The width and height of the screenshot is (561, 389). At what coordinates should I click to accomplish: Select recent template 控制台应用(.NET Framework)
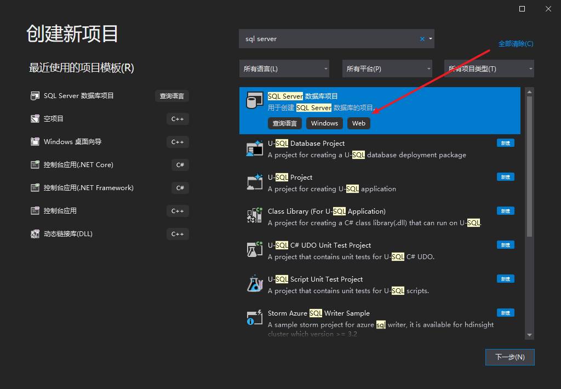88,188
